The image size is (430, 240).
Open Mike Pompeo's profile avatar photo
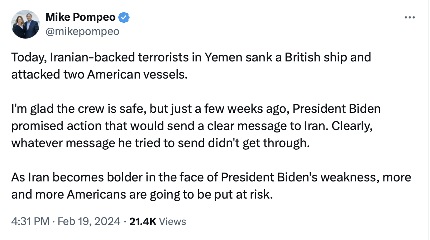(x=25, y=24)
